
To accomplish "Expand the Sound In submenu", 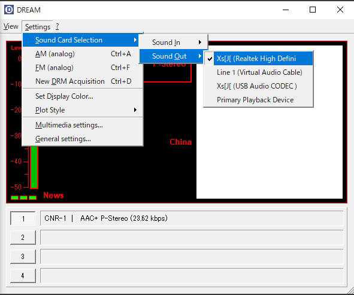I will pos(173,42).
